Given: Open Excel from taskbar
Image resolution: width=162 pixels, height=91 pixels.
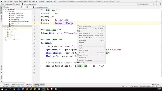Looking at the screenshot, I should click(x=31, y=89).
